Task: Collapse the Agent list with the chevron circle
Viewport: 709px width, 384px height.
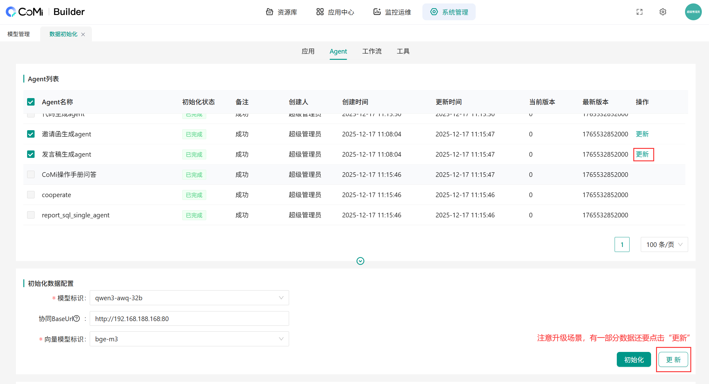Action: tap(360, 261)
